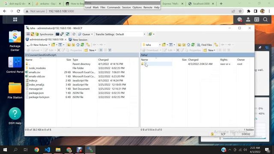Screen dimensions: 274x154
Task: Open File Station on the DSM desktop
Action: click(15, 90)
